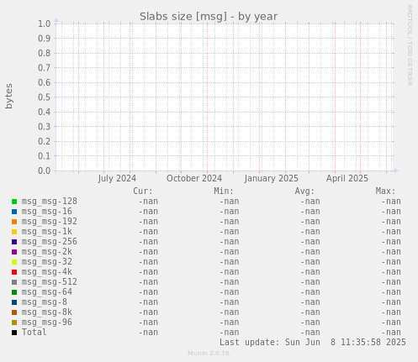The image size is (418, 362).
Task: Click the Max: column header
Action: pyautogui.click(x=385, y=191)
